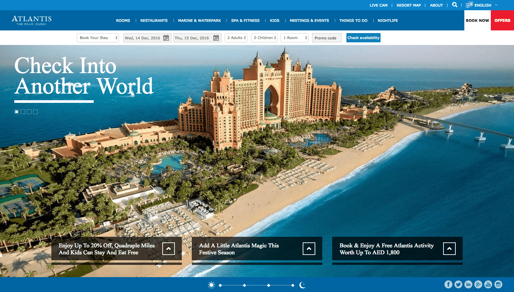Viewport: 514px width, 292px height.
Task: Open the Twitter social icon
Action: 458,284
